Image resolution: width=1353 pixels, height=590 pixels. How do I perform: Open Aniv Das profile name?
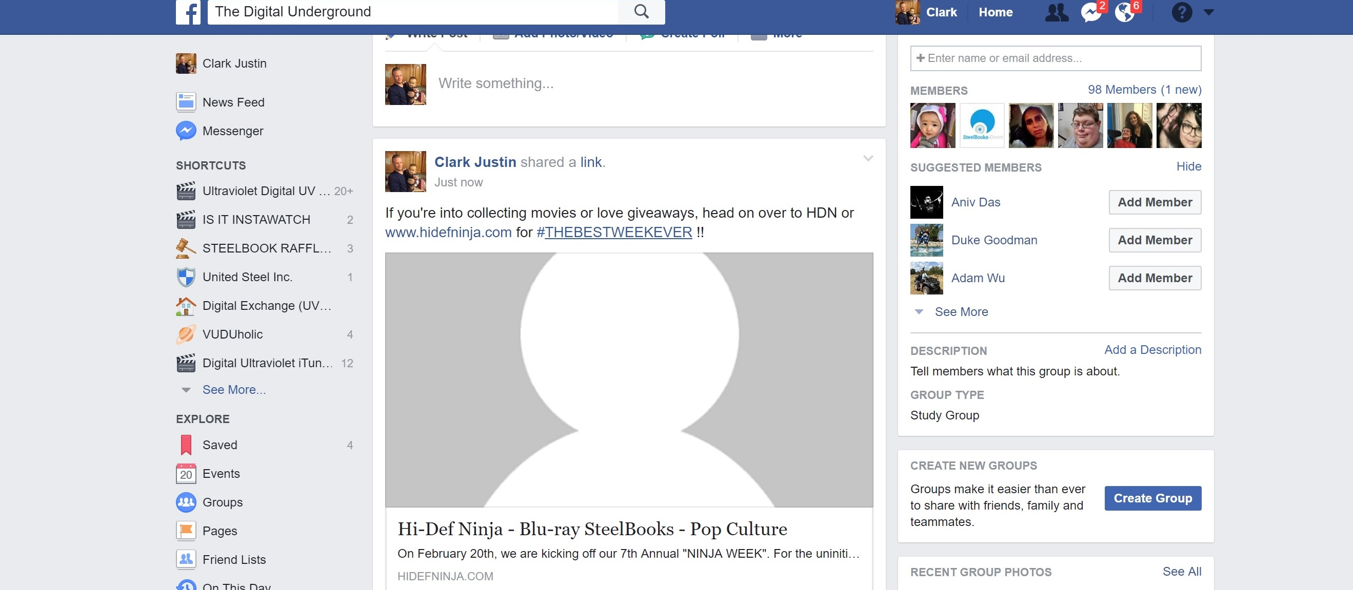(x=976, y=202)
